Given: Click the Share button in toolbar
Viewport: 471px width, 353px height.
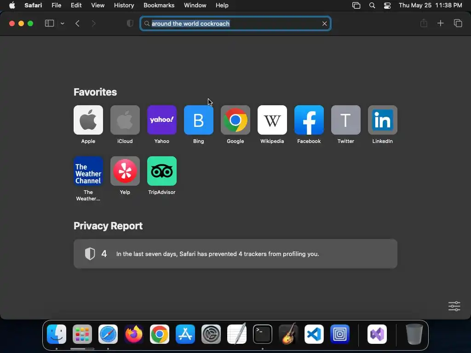Looking at the screenshot, I should pyautogui.click(x=424, y=23).
